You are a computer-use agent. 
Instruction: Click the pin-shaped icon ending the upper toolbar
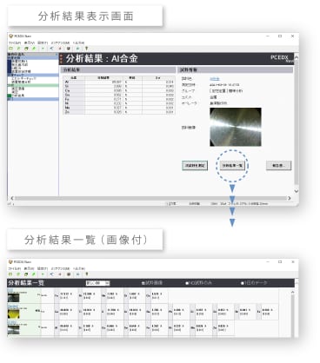click(x=86, y=49)
